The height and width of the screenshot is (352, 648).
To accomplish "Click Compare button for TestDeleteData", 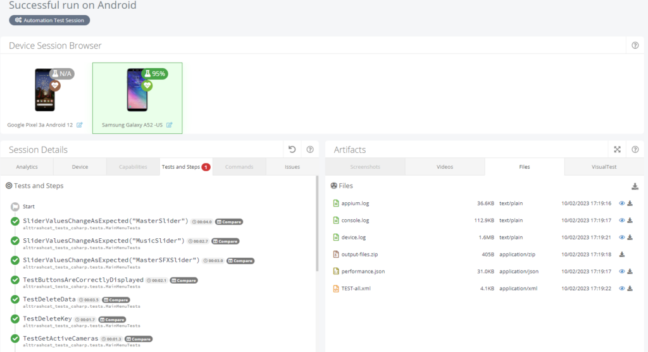I will pyautogui.click(x=116, y=300).
